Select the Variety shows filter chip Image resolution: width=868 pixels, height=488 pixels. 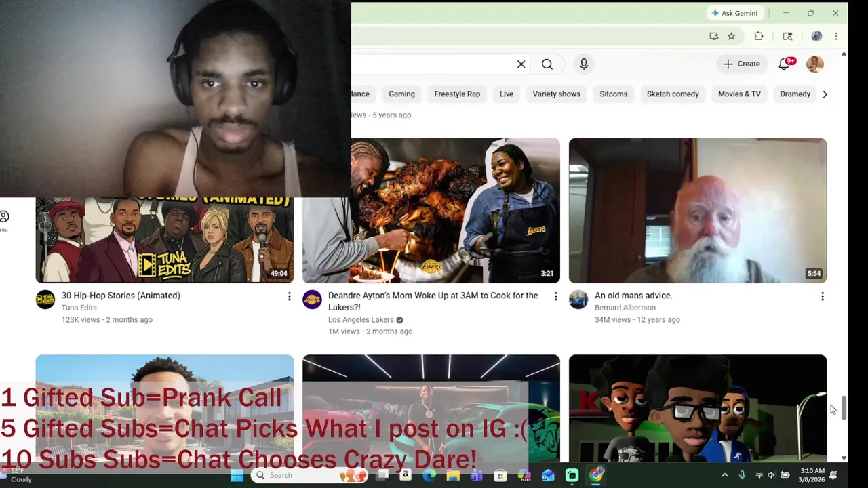[x=556, y=94]
